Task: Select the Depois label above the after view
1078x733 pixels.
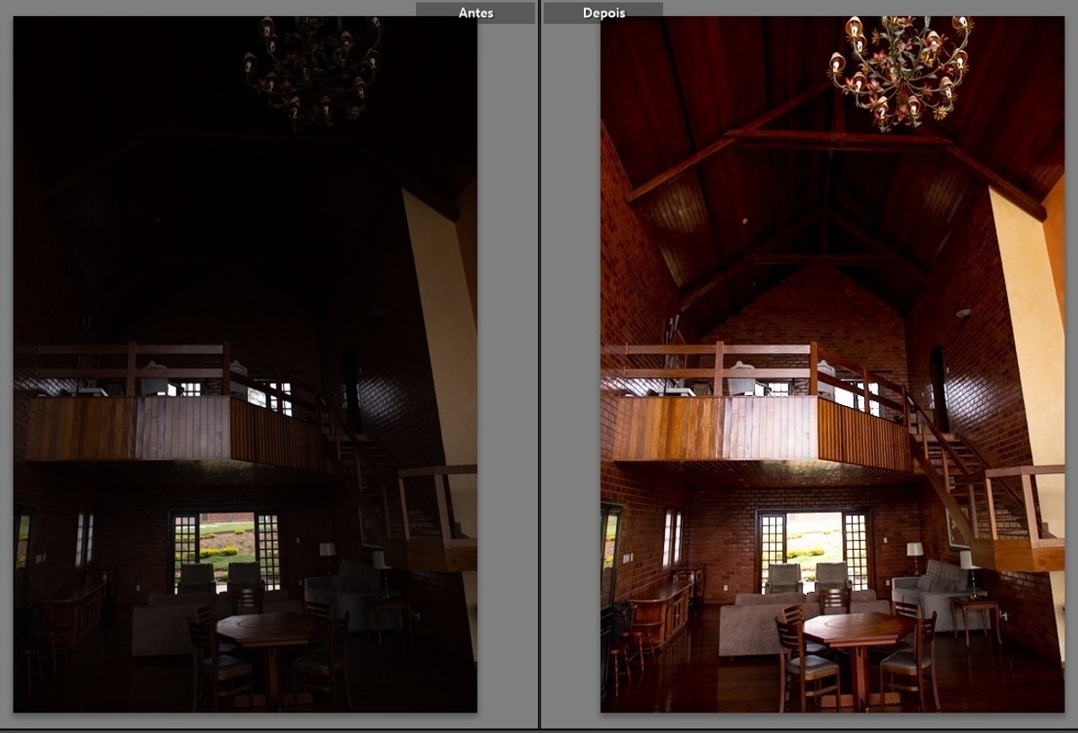Action: [x=604, y=13]
